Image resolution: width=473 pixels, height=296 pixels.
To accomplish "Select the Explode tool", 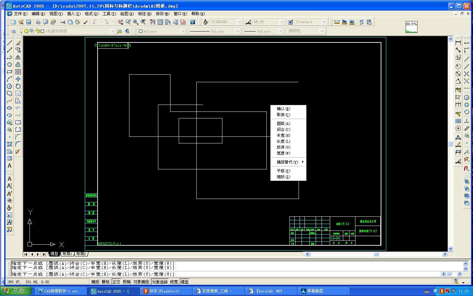I will (x=18, y=151).
